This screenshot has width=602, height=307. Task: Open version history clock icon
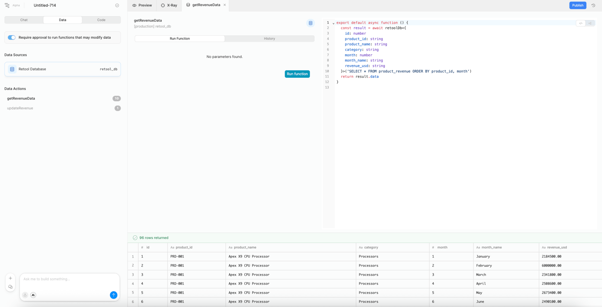click(x=593, y=5)
